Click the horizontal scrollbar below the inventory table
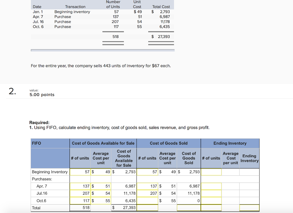Image resolution: width=293 pixels, height=213 pixels. 102,50
